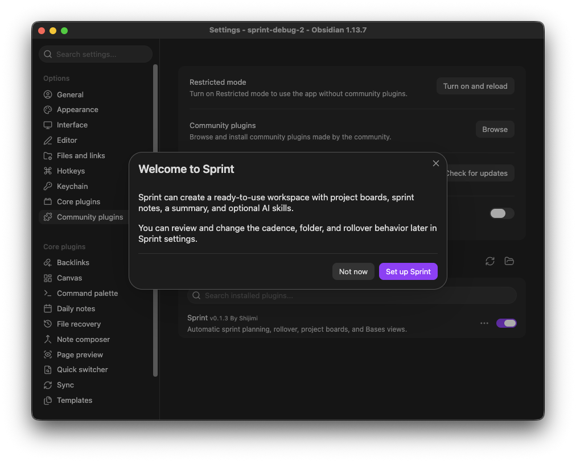Click the Templates copy icon

coord(48,401)
